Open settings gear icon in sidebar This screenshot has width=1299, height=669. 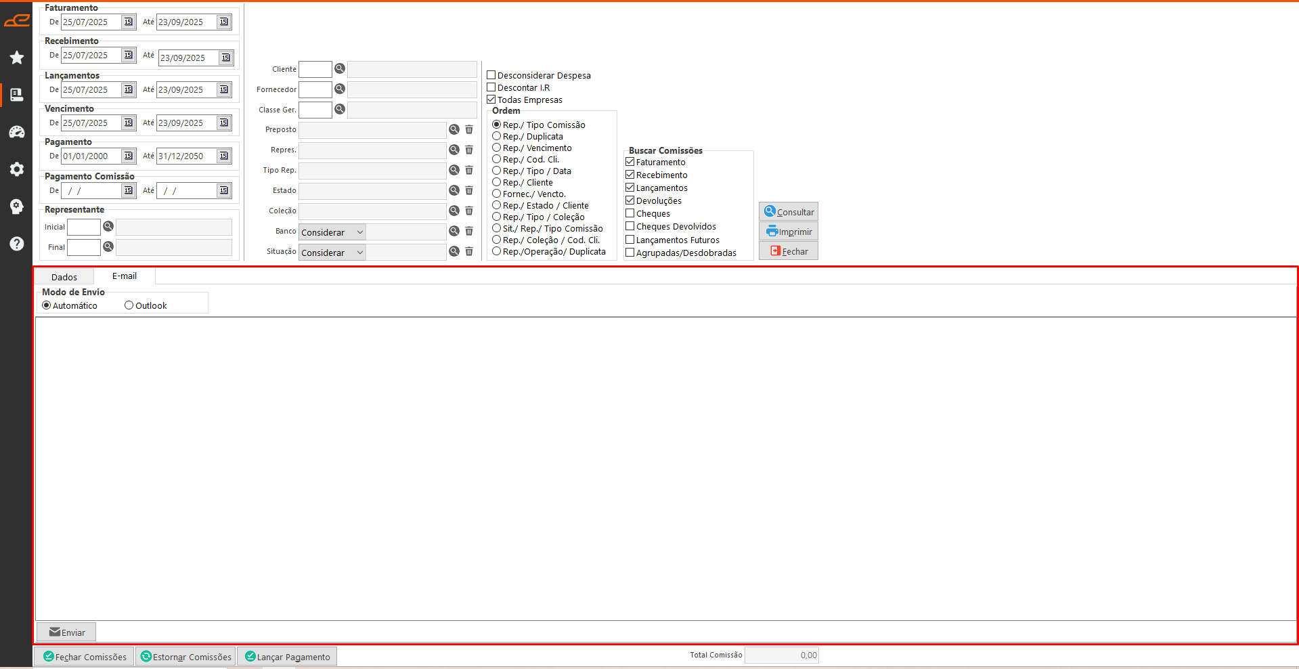coord(17,169)
